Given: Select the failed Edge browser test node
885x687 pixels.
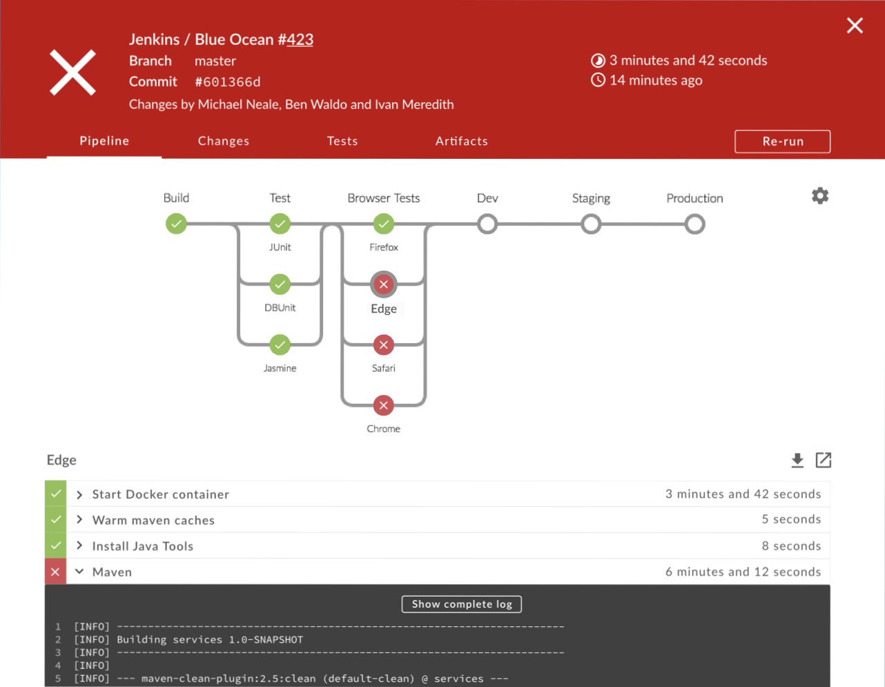Looking at the screenshot, I should coord(384,284).
